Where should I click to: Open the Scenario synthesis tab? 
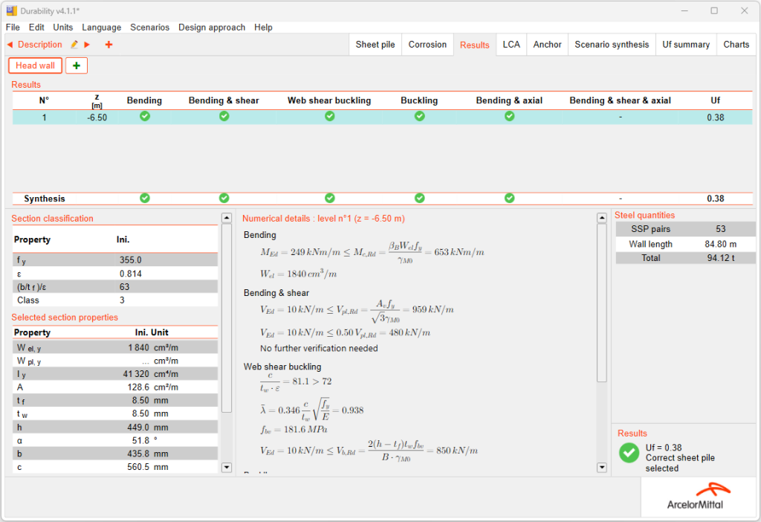coord(612,45)
